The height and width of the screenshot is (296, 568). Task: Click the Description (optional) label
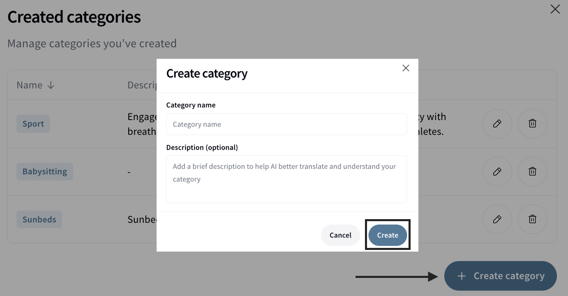point(202,147)
